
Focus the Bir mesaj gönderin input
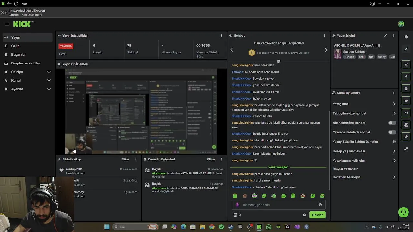[x=278, y=205]
